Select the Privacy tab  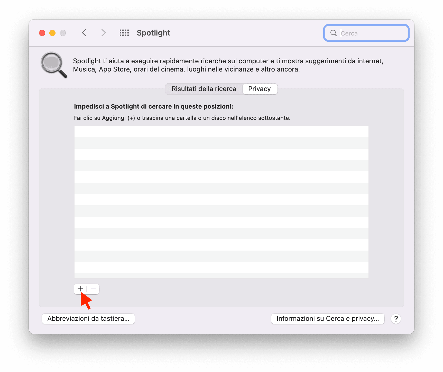(260, 89)
